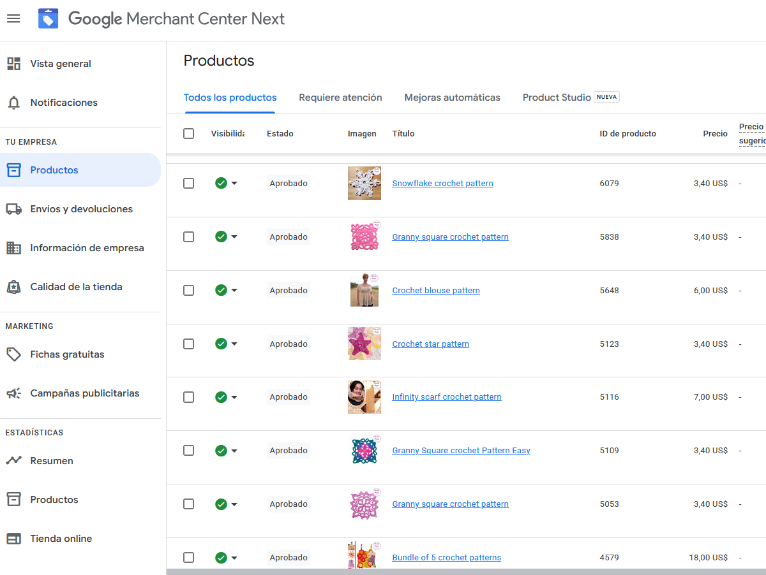Check the Snowflake crochet pattern row
The width and height of the screenshot is (766, 575).
pos(188,183)
